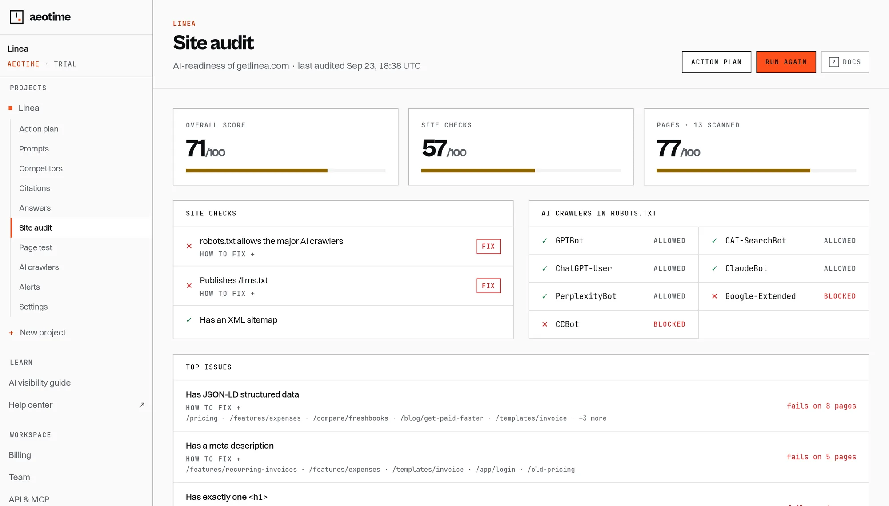Click the Site Checks 57 progress bar
889x506 pixels.
pos(521,171)
